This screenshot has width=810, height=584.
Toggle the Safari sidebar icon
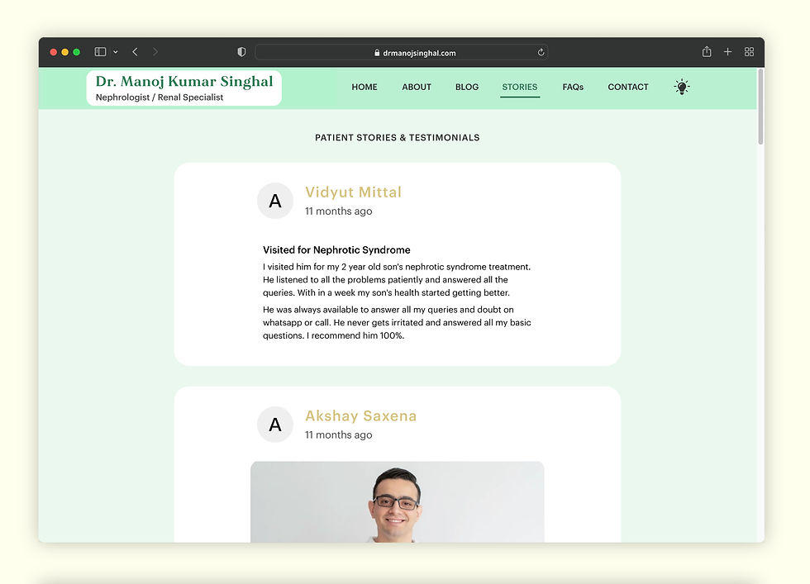click(x=100, y=52)
